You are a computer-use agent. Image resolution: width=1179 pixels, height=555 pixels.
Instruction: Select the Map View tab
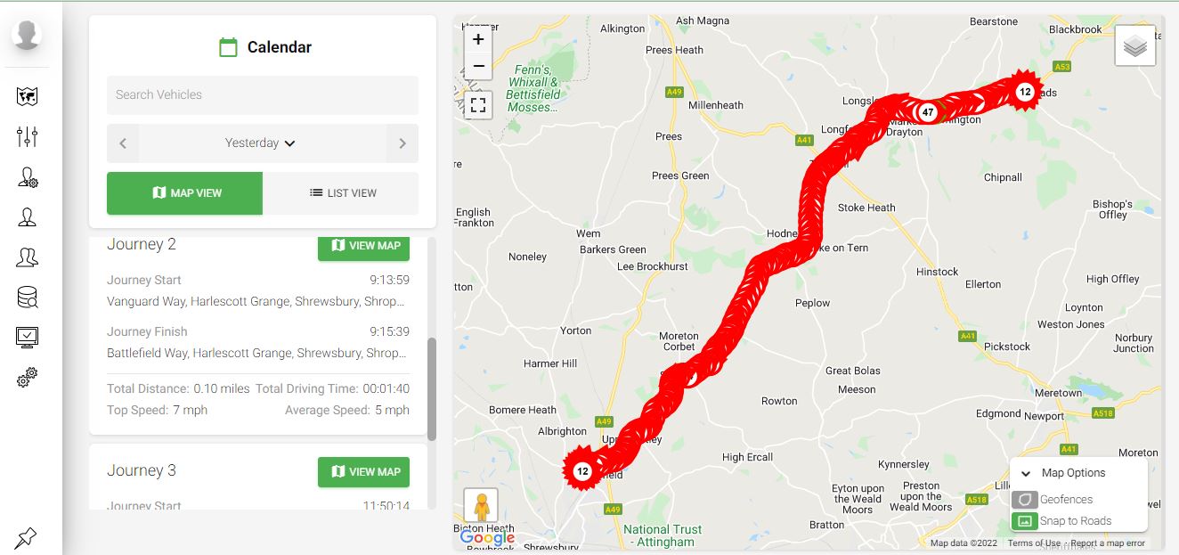pyautogui.click(x=185, y=193)
